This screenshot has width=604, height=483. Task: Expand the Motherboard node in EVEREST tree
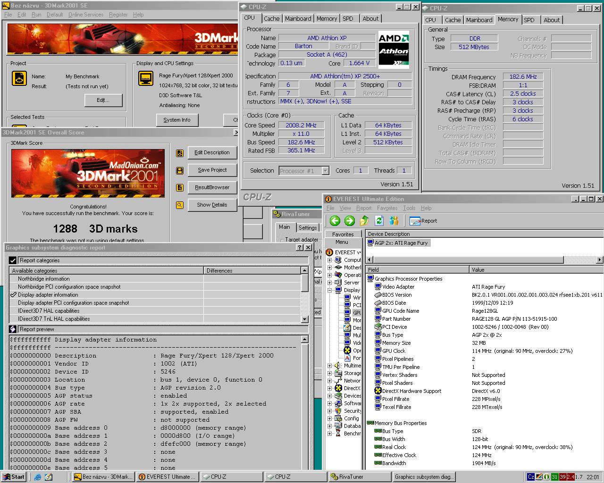[329, 267]
